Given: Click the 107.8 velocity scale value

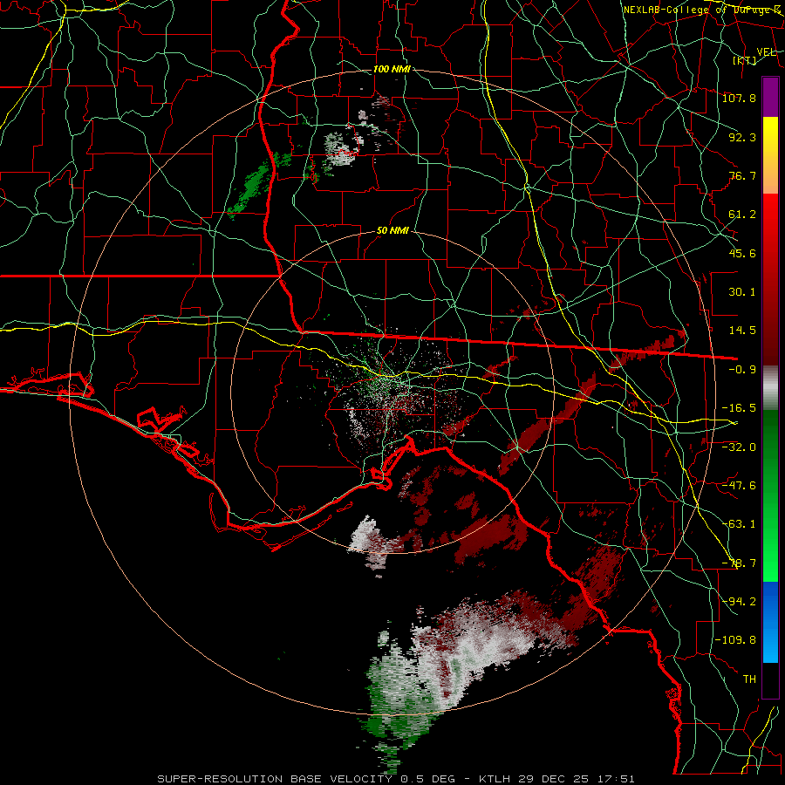Looking at the screenshot, I should click(x=739, y=98).
